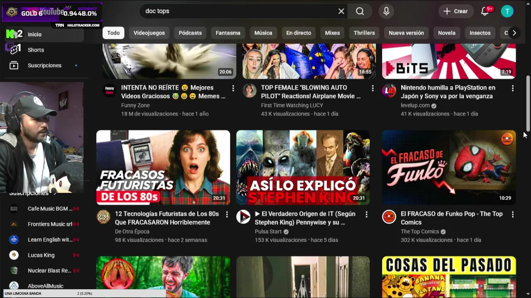Open title 12 Tecnologías Futuristas de Los 80s

tap(167, 218)
